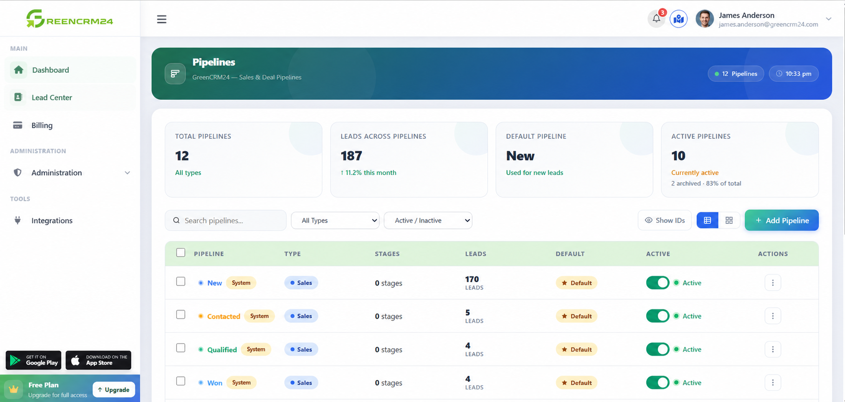Toggle the hamburger sidebar menu
This screenshot has height=402, width=845.
[161, 19]
